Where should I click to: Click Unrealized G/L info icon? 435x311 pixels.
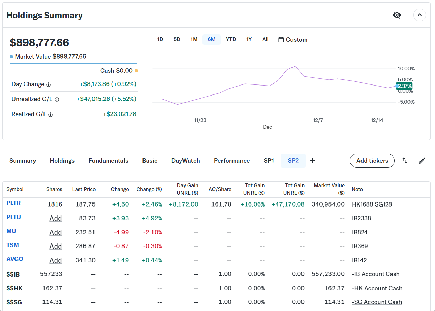[57, 99]
